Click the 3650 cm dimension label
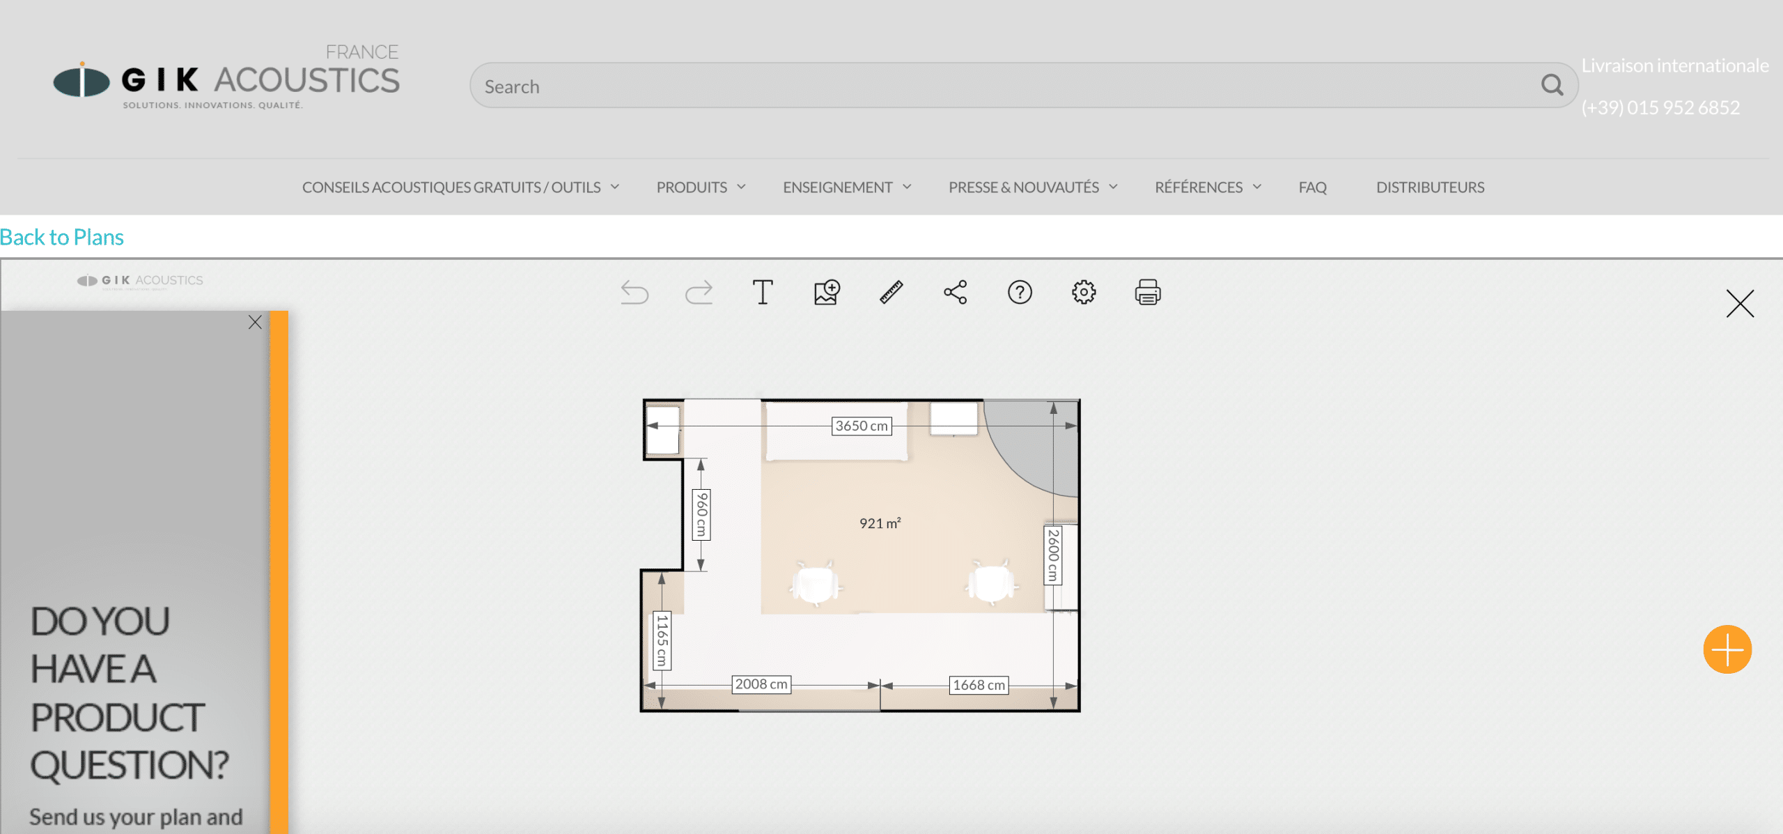1783x834 pixels. 862,426
